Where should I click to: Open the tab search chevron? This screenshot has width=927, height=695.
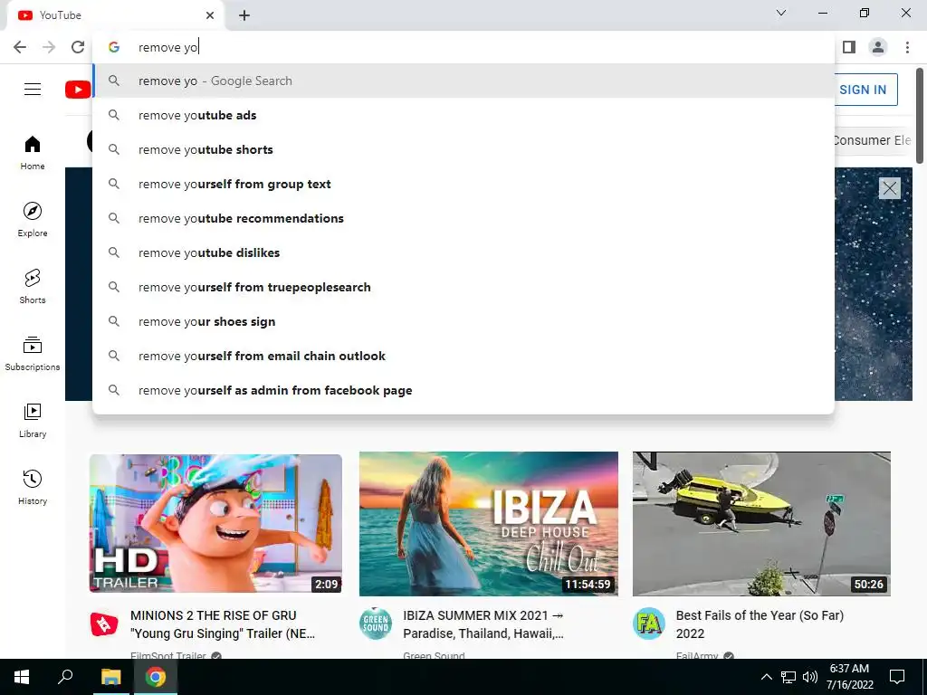[781, 13]
